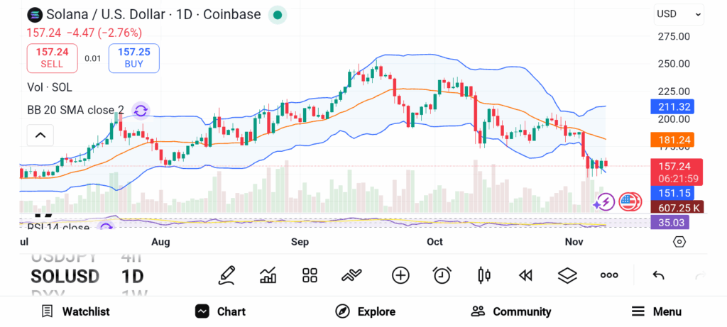727x327 pixels.
Task: Open the indicators chart icon
Action: click(268, 275)
